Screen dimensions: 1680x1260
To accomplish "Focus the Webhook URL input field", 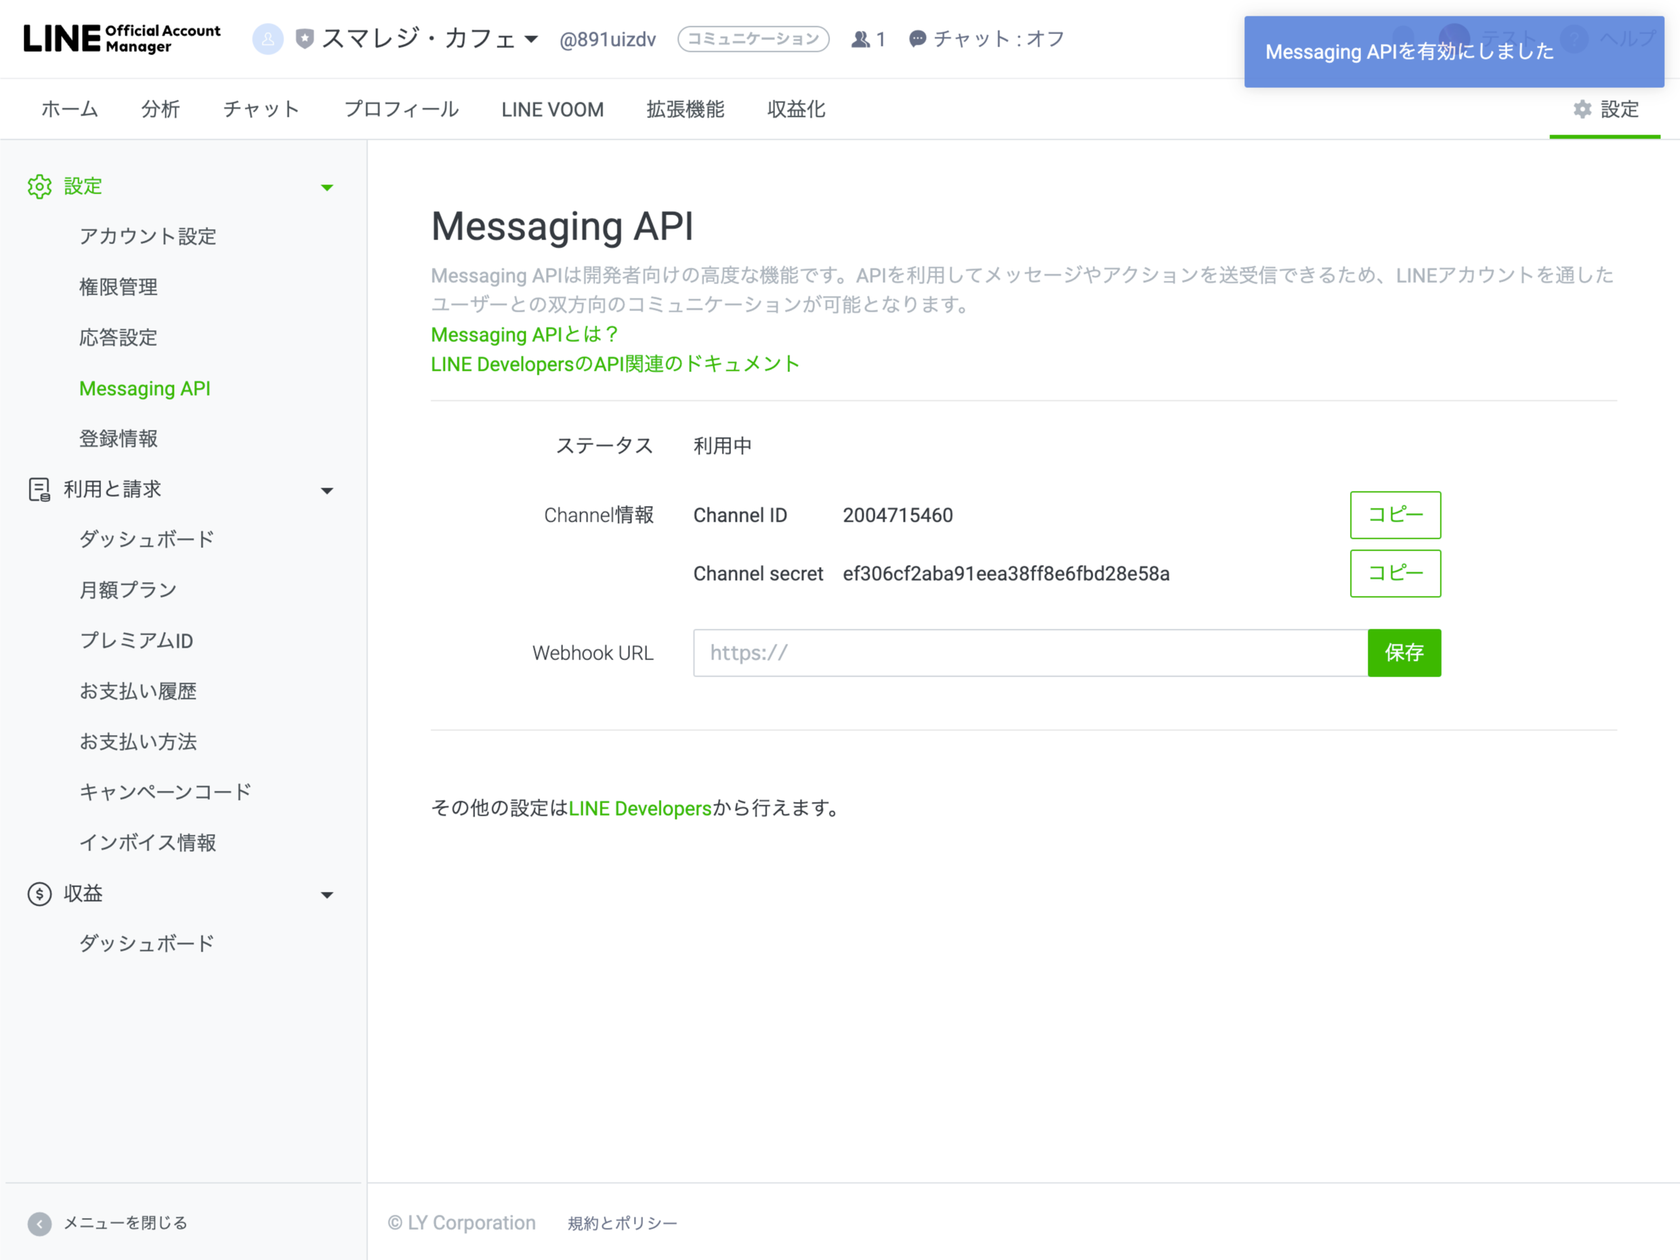I will pos(1030,652).
